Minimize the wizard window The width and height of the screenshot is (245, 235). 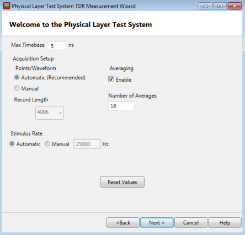(205, 6)
